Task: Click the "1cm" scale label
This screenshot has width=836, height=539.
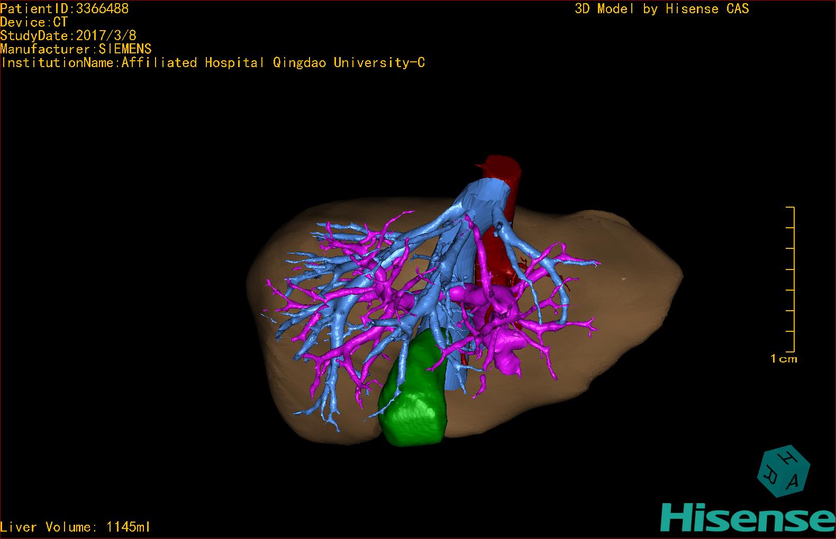Action: point(784,359)
